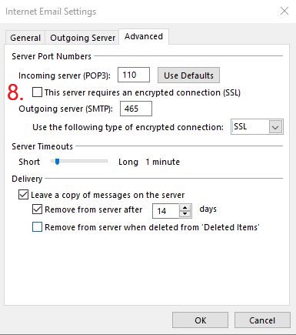The image size is (296, 335).
Task: Decrease days with the down spinner arrow
Action: coord(185,214)
